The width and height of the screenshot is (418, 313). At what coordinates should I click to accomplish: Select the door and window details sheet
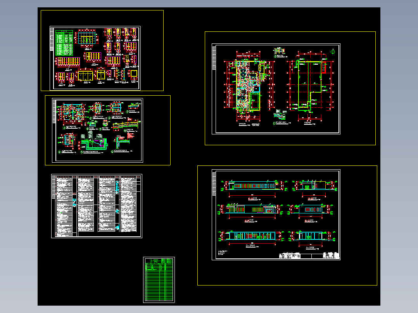[95, 58]
